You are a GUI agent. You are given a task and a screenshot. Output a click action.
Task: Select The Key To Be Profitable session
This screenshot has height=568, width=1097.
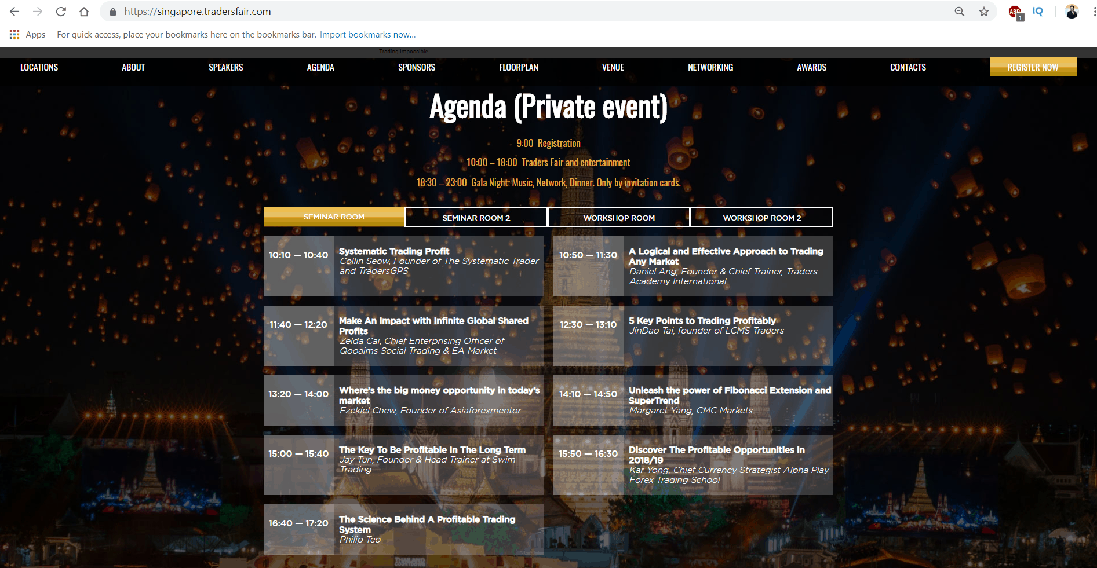pyautogui.click(x=432, y=450)
